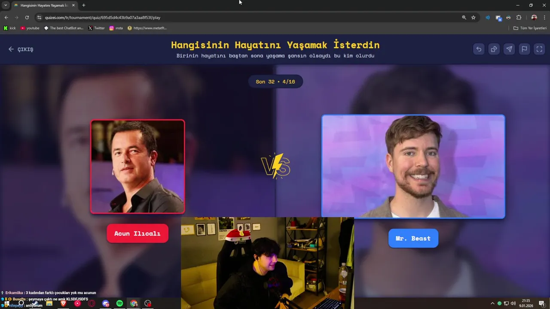The width and height of the screenshot is (550, 309).
Task: Open the youtube bookmark
Action: click(x=30, y=28)
